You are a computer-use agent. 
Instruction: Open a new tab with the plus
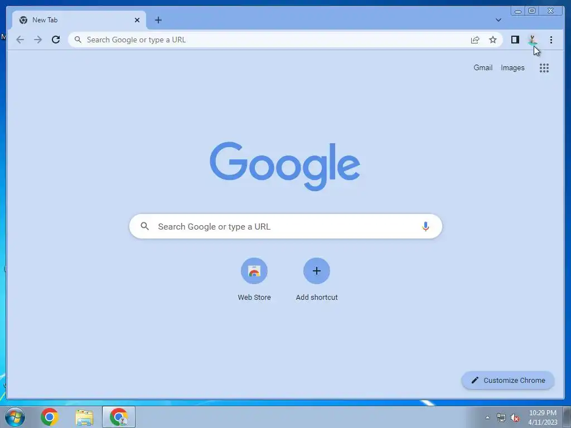point(158,20)
